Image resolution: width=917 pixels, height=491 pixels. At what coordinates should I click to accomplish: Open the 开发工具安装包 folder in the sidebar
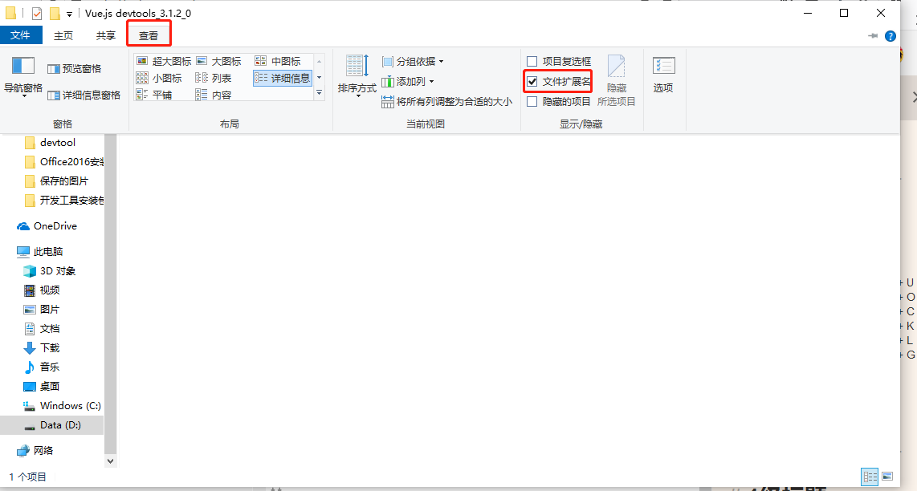[x=64, y=201]
